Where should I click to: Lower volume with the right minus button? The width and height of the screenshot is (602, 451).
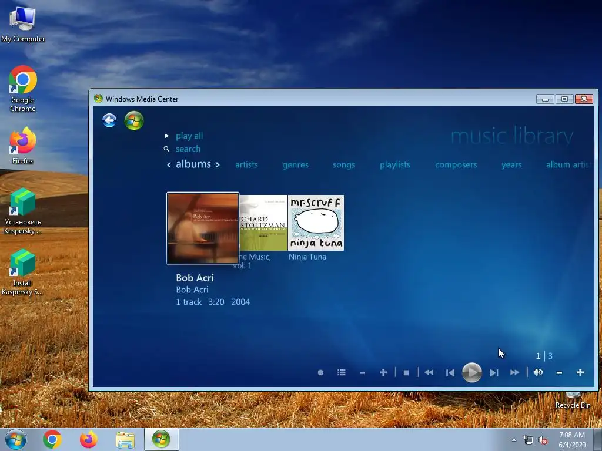pos(560,372)
